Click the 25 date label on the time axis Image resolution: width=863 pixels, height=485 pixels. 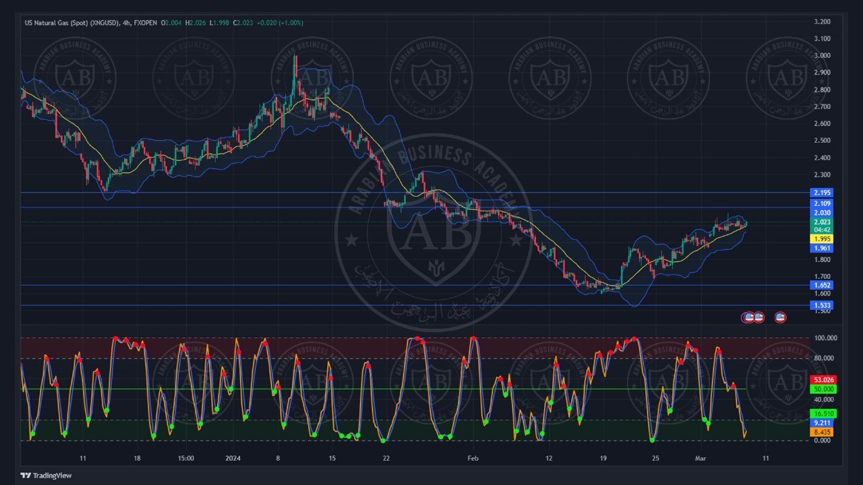pos(655,459)
